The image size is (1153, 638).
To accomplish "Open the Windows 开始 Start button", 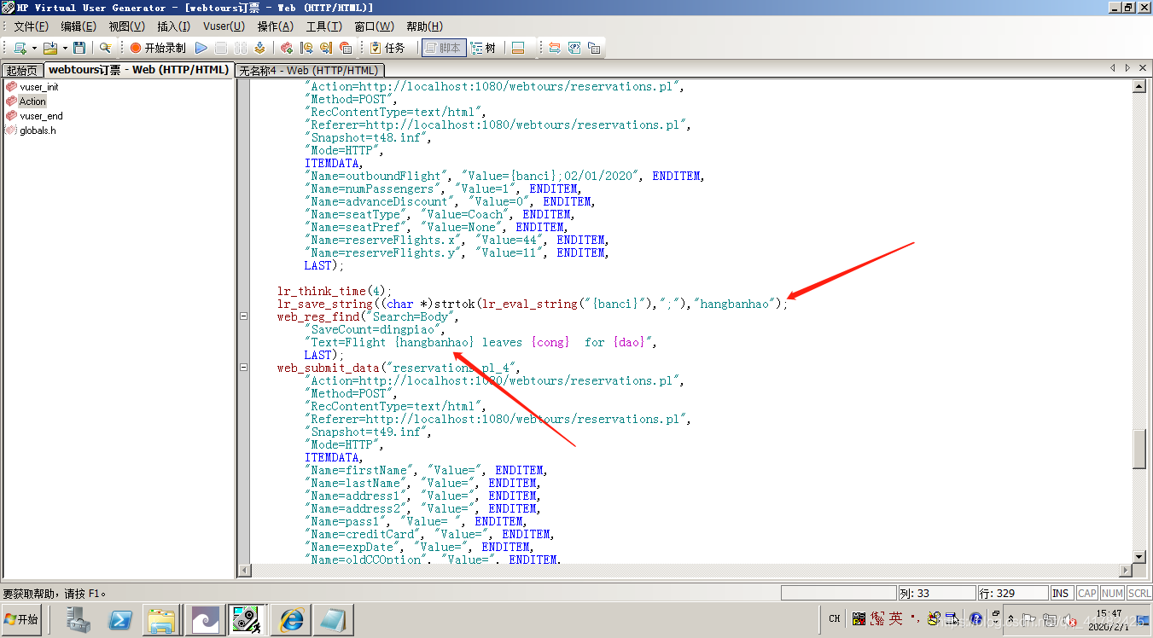I will (21, 619).
